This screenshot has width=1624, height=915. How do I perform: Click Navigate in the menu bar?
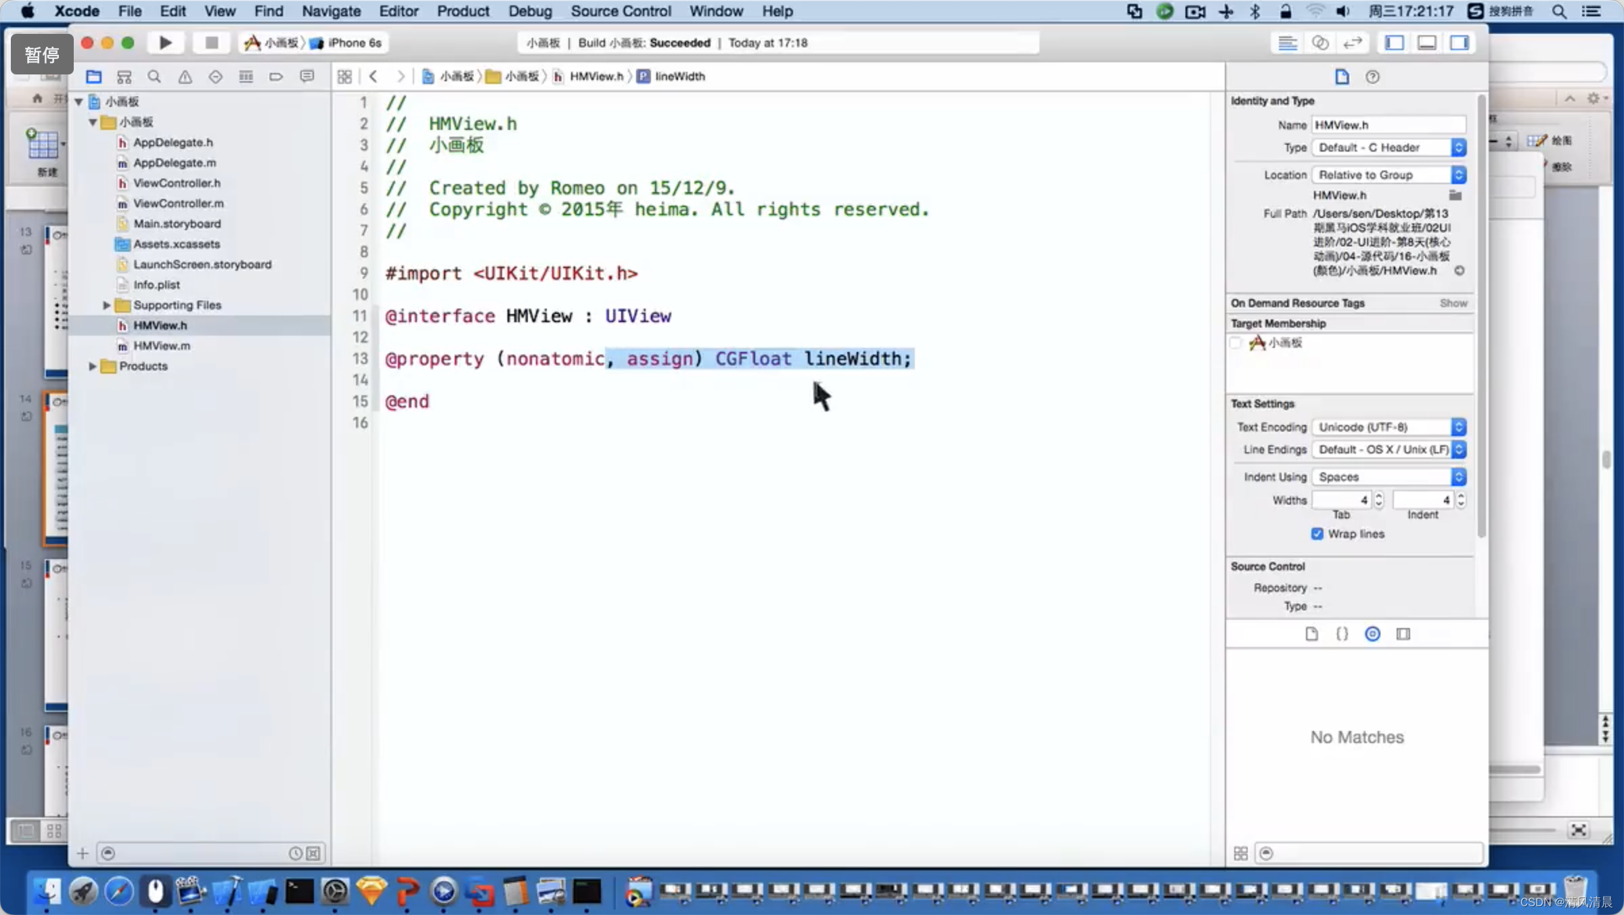330,10
